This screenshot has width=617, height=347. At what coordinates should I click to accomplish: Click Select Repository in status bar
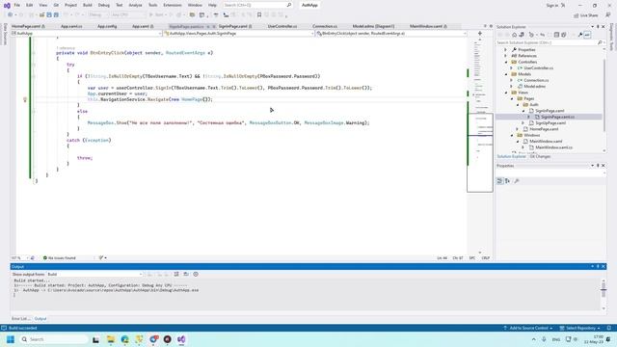[x=580, y=328]
